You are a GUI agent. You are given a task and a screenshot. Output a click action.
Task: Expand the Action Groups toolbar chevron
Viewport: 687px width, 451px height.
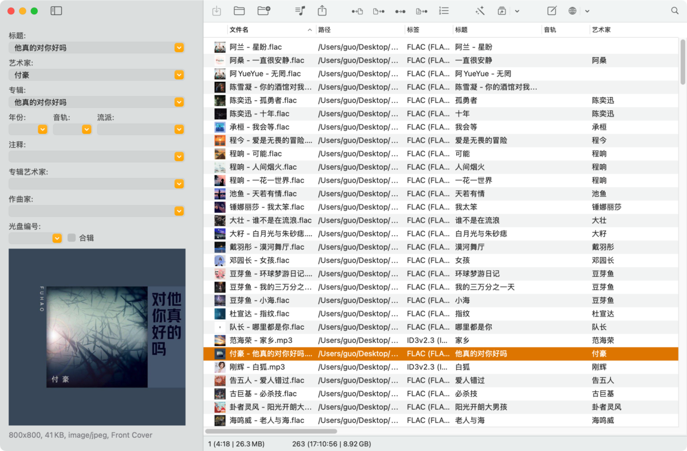(517, 11)
